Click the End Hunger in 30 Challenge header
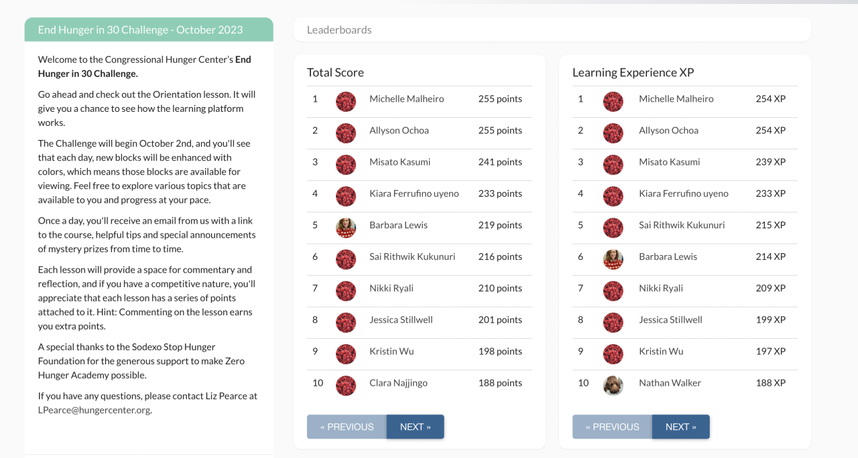 (x=149, y=29)
